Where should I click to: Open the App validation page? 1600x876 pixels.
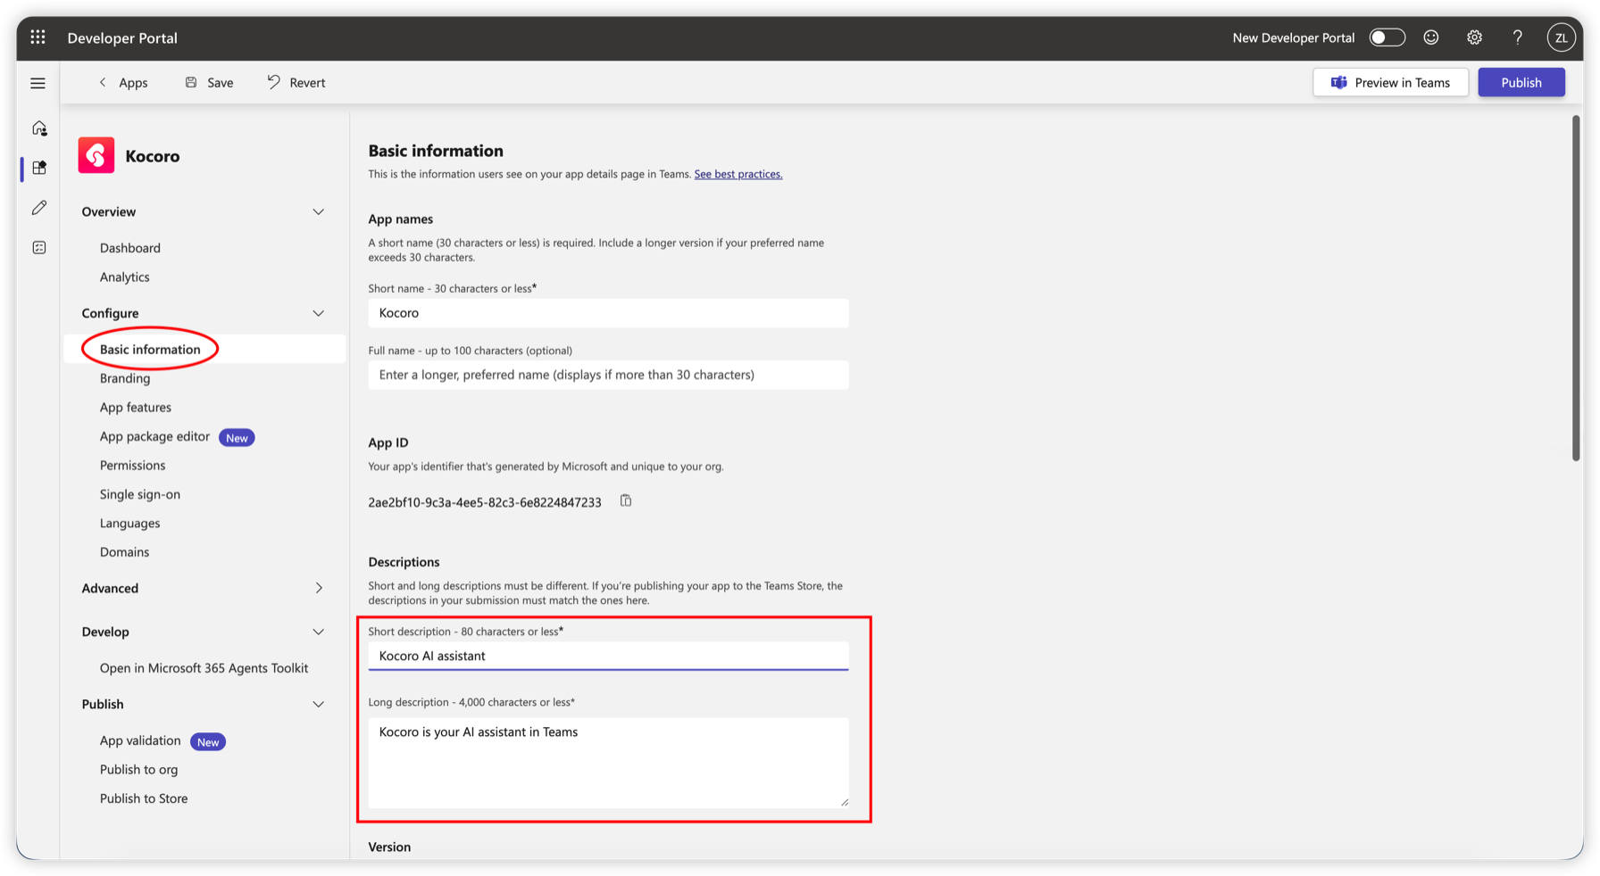coord(140,740)
